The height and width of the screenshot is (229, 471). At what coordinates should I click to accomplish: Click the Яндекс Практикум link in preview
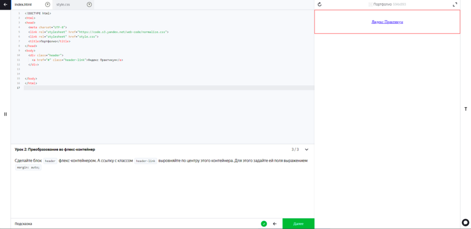(x=387, y=22)
